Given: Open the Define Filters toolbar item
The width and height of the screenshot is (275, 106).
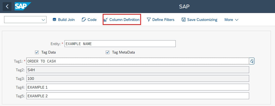Looking at the screenshot, I should (x=160, y=20).
